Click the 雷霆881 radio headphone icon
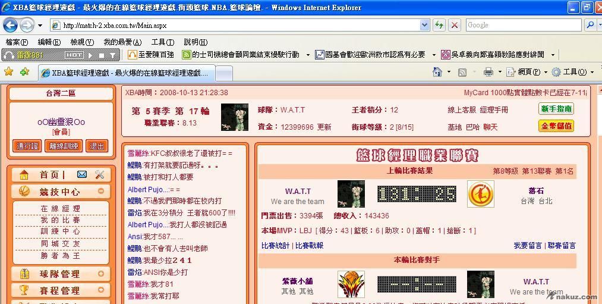This screenshot has height=304, width=602. [8, 55]
